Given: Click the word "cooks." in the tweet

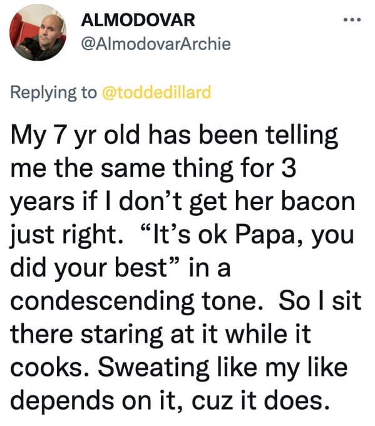Looking at the screenshot, I should pos(49,368).
